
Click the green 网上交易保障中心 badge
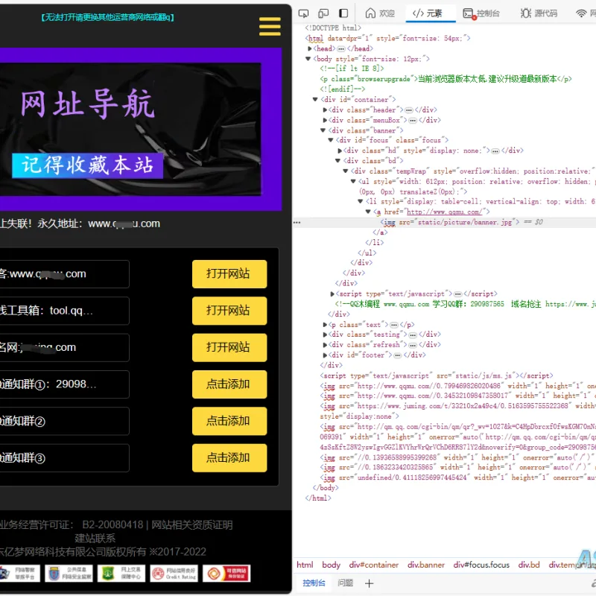click(x=121, y=574)
